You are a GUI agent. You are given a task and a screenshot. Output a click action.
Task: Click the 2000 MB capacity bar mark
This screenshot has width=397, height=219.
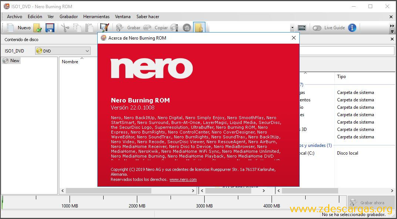tap(137, 206)
